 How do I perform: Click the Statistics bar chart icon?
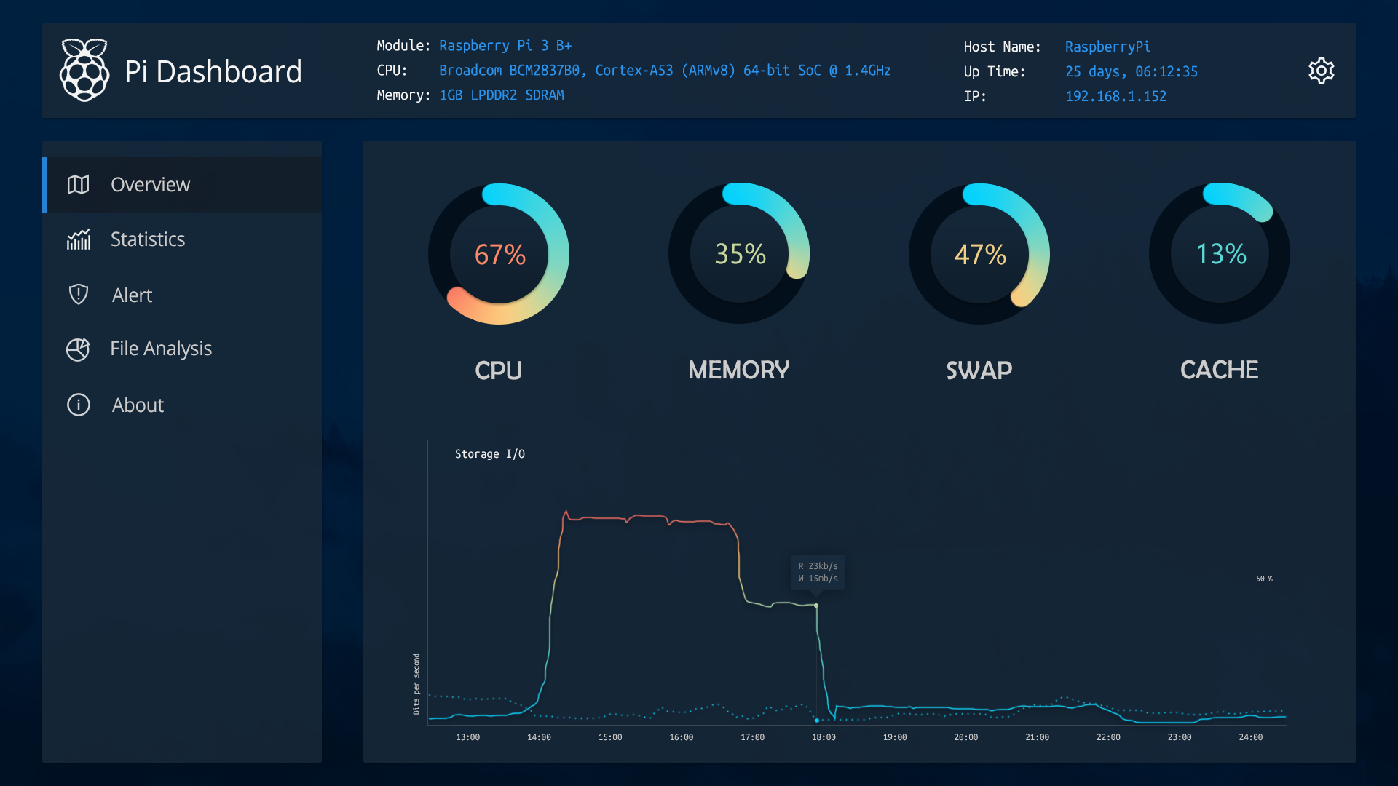pyautogui.click(x=79, y=239)
